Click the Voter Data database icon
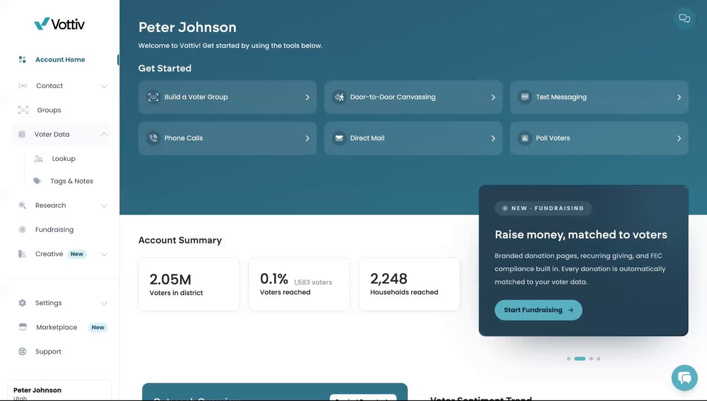The height and width of the screenshot is (401, 707). [22, 134]
